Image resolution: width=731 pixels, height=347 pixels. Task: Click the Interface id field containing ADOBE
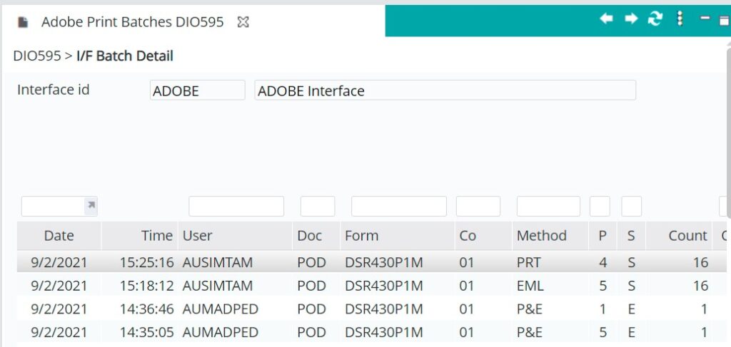pos(197,90)
